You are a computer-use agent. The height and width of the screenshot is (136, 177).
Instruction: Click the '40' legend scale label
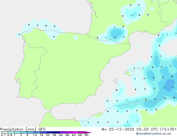[x=73, y=135]
